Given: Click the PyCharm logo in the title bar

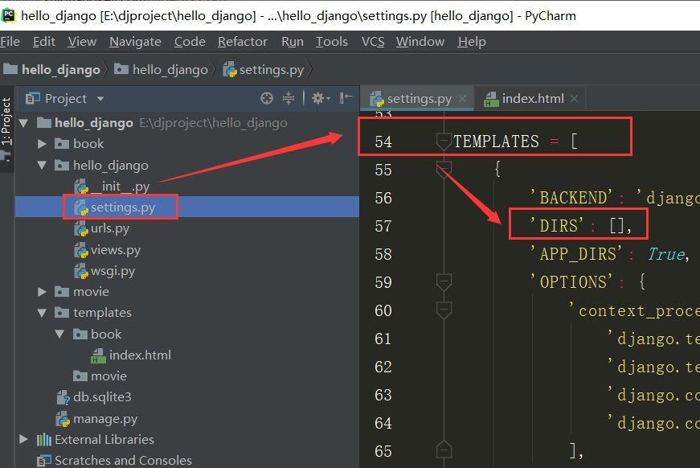Looking at the screenshot, I should point(9,14).
